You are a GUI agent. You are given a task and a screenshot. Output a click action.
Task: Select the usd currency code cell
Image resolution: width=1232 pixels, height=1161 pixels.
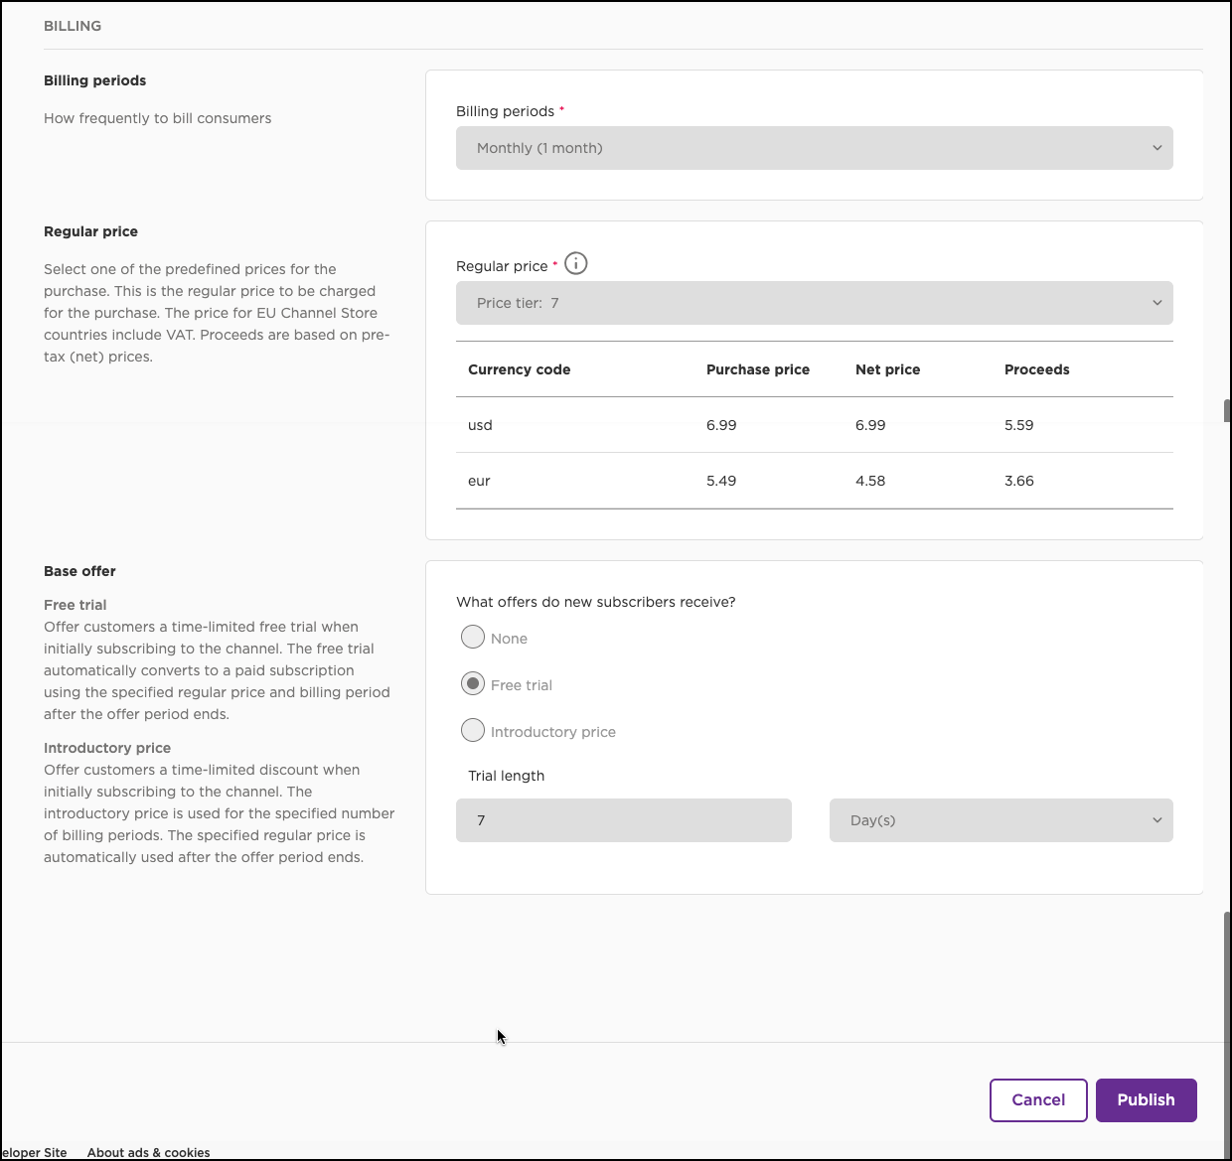480,425
